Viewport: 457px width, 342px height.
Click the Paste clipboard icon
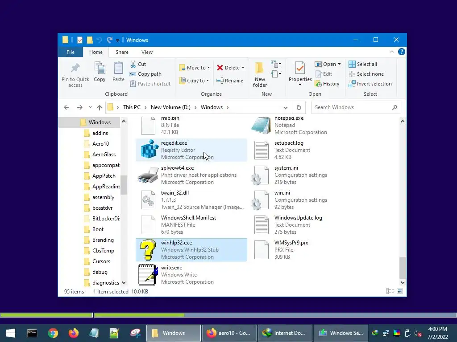pos(118,68)
